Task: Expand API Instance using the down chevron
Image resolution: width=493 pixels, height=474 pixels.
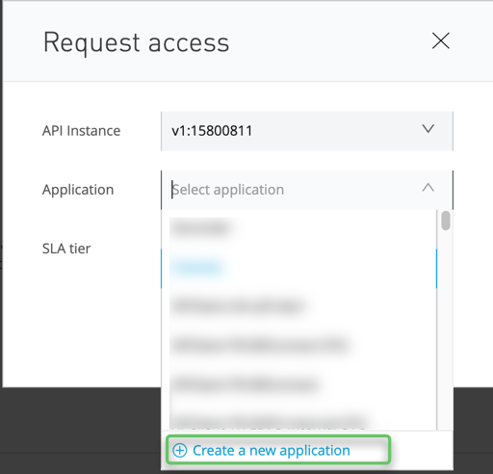Action: (428, 129)
